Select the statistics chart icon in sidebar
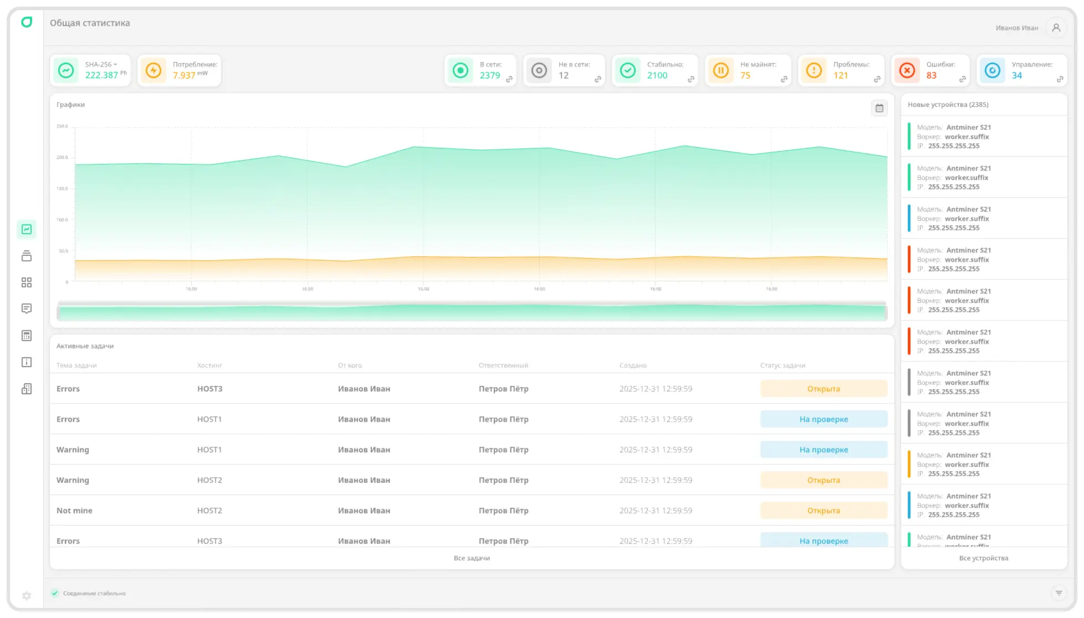This screenshot has height=618, width=1084. click(x=26, y=229)
